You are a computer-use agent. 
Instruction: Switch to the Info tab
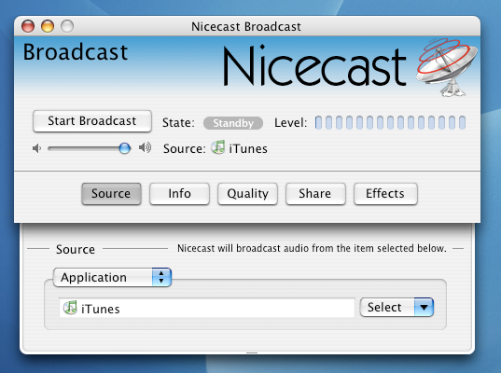tap(179, 194)
